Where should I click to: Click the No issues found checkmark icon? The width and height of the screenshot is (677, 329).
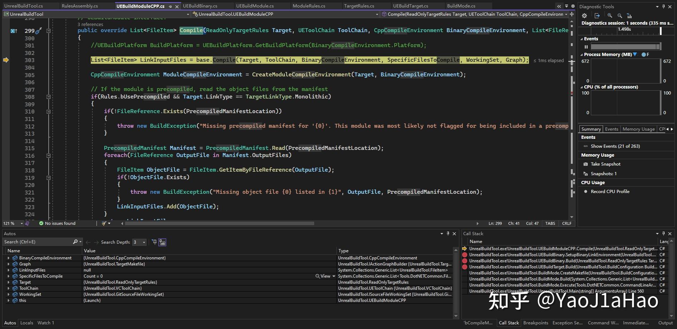click(x=40, y=223)
